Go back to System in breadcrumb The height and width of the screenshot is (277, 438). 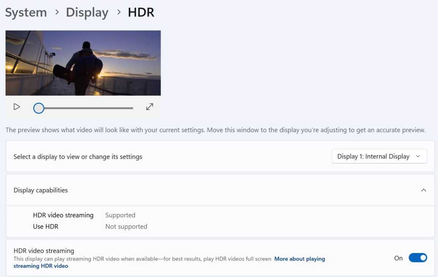click(x=26, y=12)
